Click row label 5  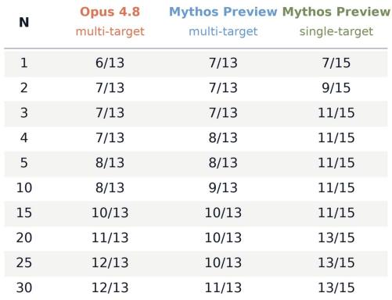point(24,162)
